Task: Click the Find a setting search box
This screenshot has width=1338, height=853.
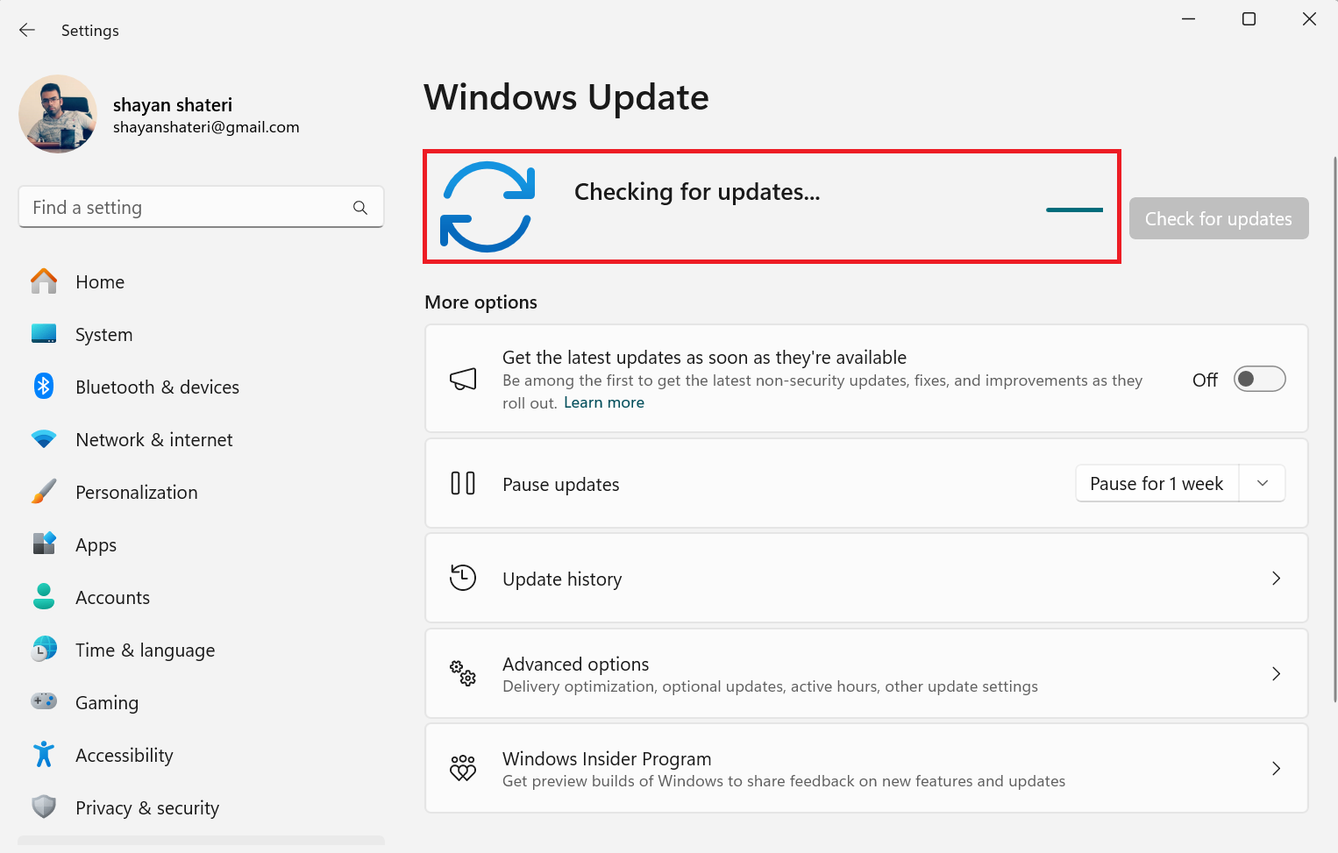Action: point(202,207)
